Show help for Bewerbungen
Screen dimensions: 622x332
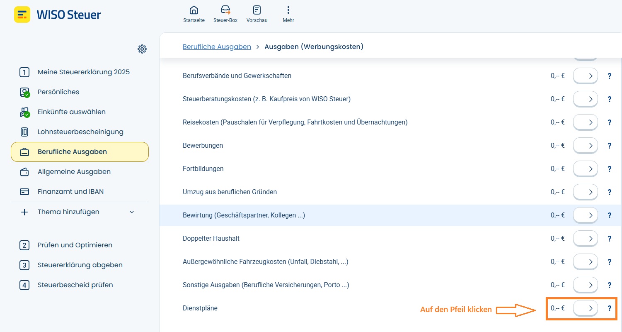click(610, 146)
